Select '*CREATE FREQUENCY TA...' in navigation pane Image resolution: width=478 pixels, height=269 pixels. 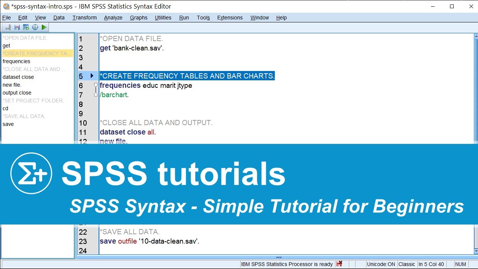[x=37, y=53]
